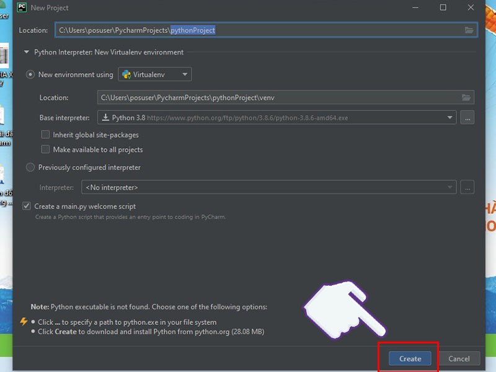Click Cancel to dismiss the dialog
This screenshot has width=496, height=372.
(459, 358)
